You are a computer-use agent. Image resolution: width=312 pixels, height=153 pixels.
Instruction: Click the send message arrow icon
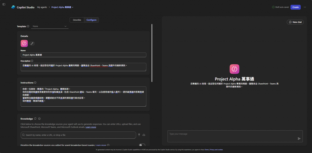[299, 138]
